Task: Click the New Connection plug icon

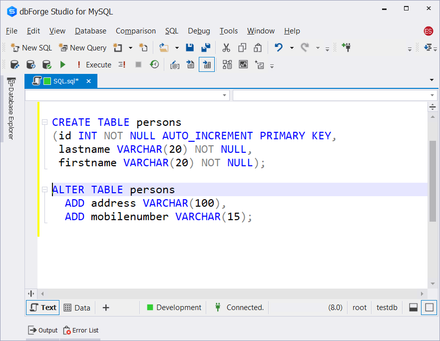Action: 346,48
